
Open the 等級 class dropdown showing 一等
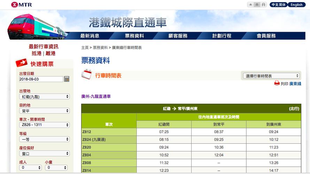point(45,139)
